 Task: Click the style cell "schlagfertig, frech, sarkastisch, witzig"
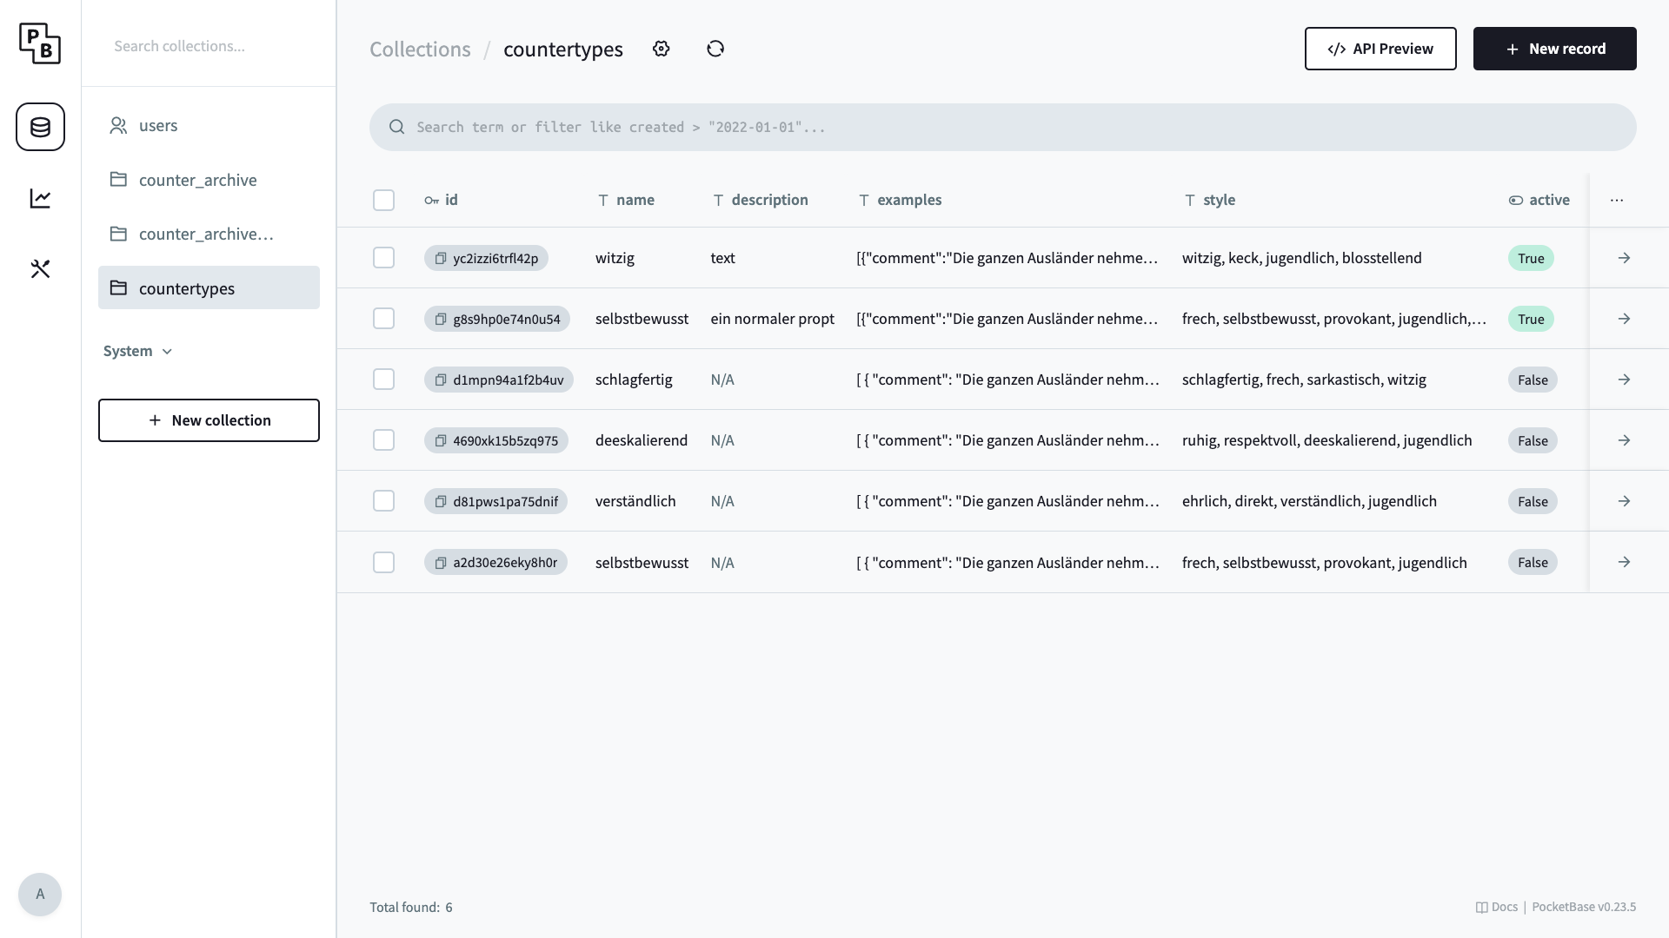tap(1304, 380)
